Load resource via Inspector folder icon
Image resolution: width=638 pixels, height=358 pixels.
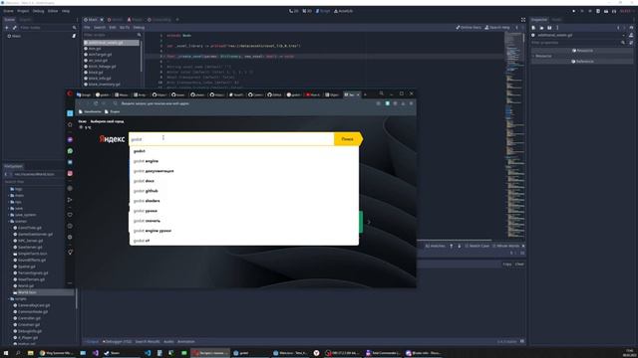click(541, 28)
